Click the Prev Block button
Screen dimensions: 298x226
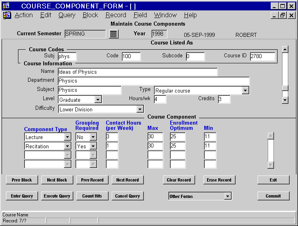pos(22,180)
